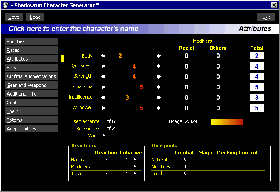The height and width of the screenshot is (192, 280).
Task: Click the 'Control' header in Dice pools
Action: pyautogui.click(x=248, y=153)
